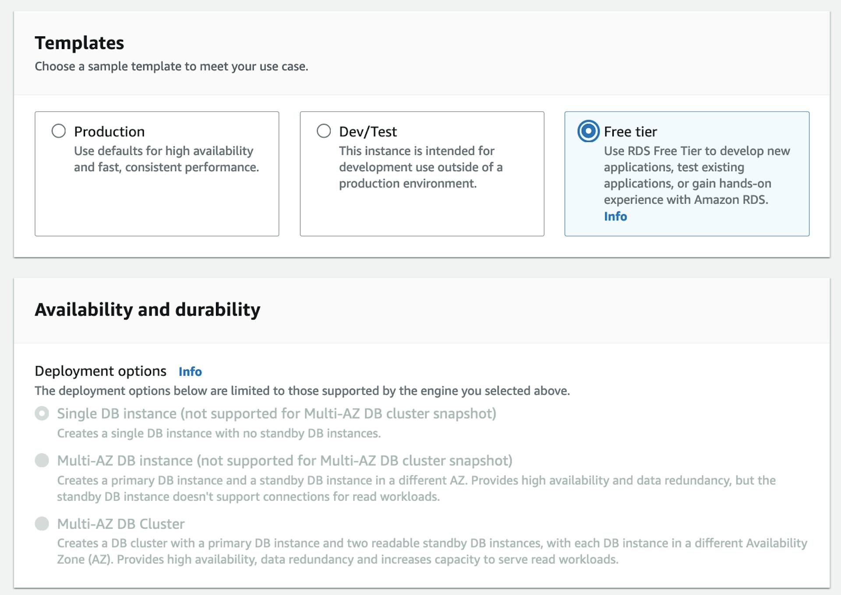Click the Dev/Test description text

click(420, 167)
